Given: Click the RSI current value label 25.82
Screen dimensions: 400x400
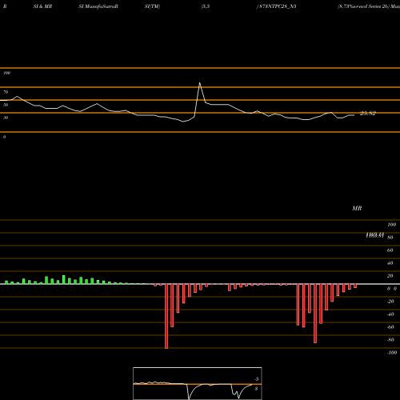Looking at the screenshot, I should click(368, 114).
